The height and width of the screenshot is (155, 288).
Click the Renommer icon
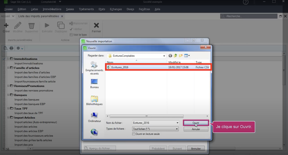click(x=71, y=24)
